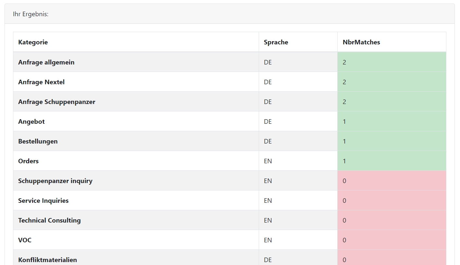The height and width of the screenshot is (265, 460).
Task: Select the VOC category cell
Action: 25,240
